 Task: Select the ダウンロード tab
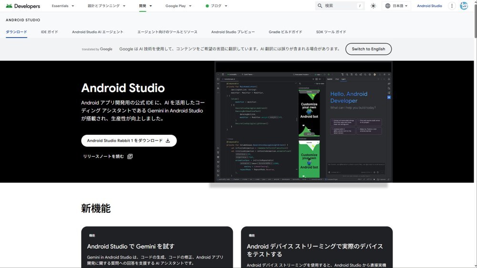[16, 32]
